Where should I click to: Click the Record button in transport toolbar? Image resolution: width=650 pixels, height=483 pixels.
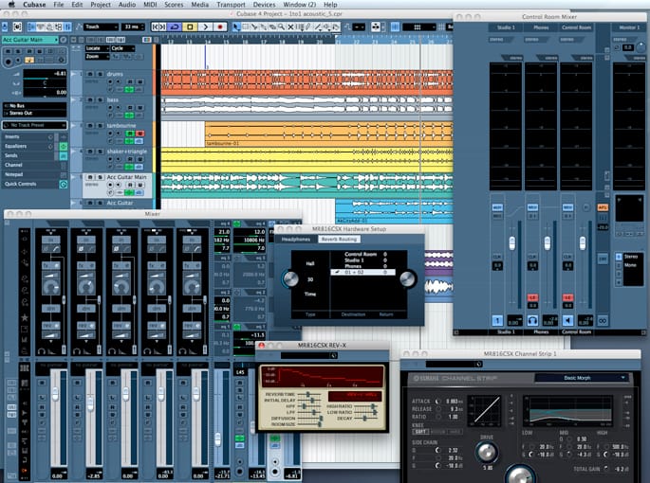220,27
